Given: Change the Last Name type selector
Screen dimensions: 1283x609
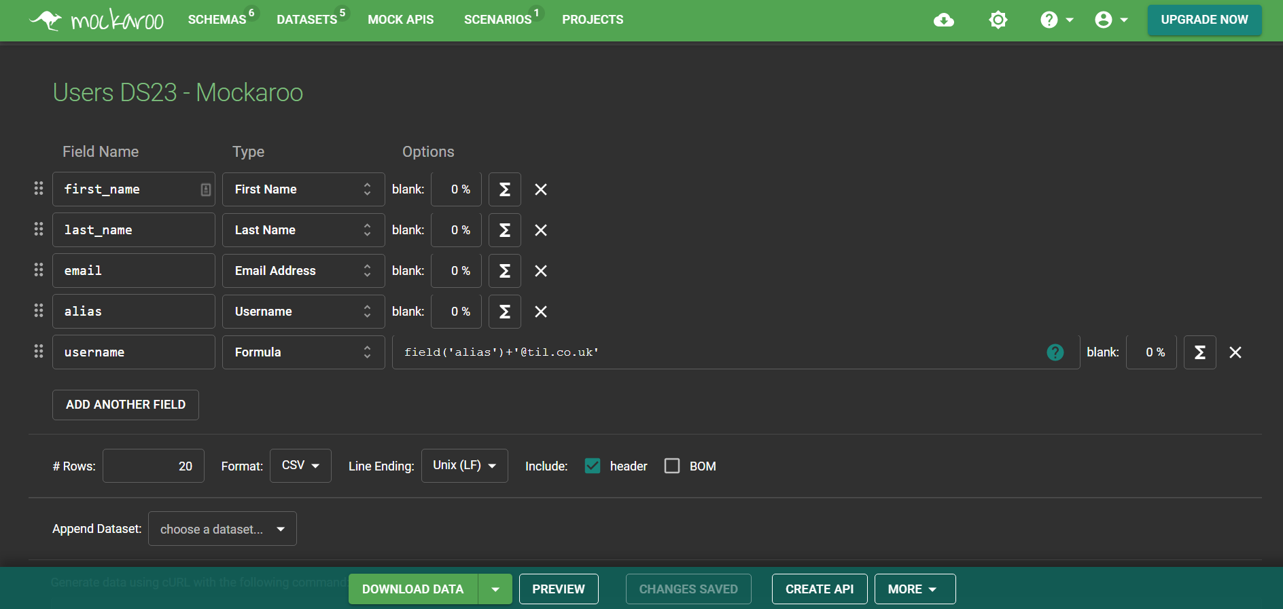Looking at the screenshot, I should click(x=304, y=230).
